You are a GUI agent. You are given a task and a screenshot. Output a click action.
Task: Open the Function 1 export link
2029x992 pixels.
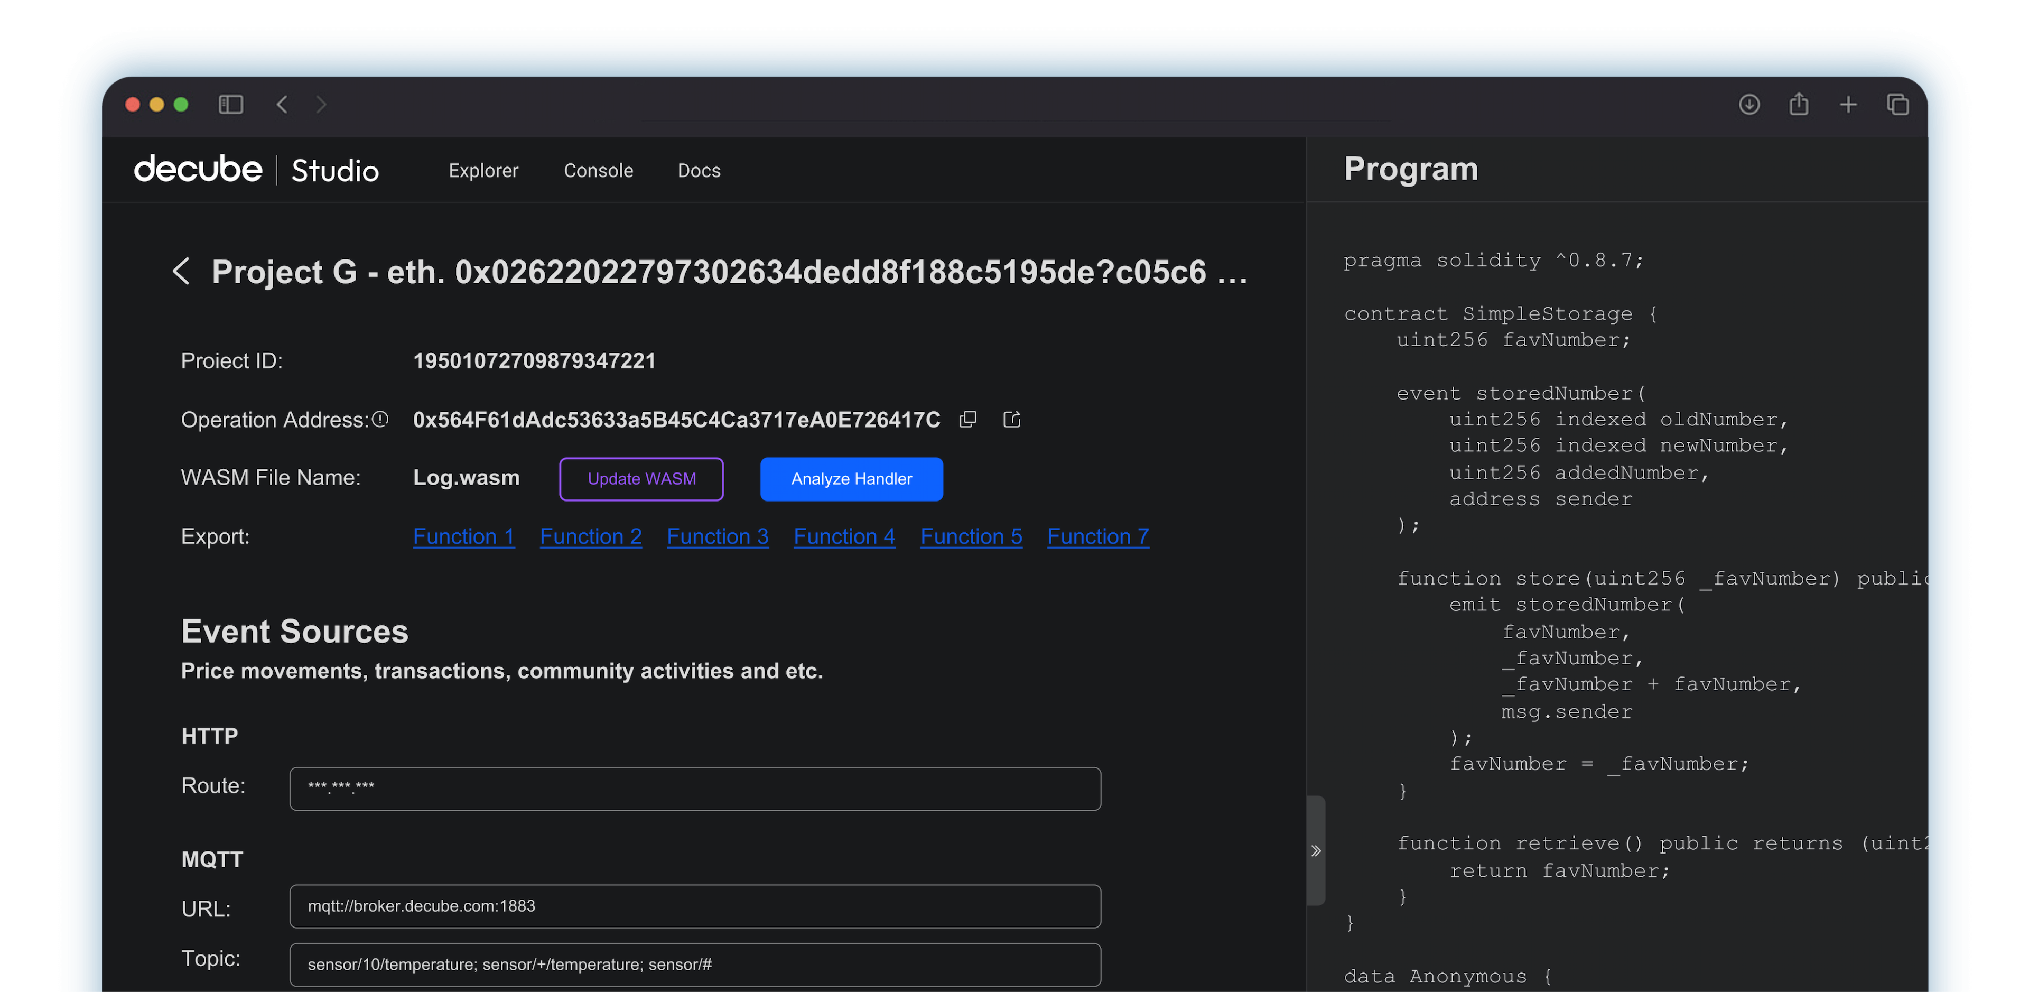pyautogui.click(x=464, y=536)
